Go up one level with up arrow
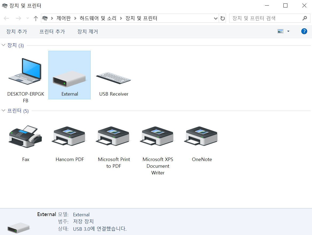This screenshot has width=312, height=235. [36, 18]
